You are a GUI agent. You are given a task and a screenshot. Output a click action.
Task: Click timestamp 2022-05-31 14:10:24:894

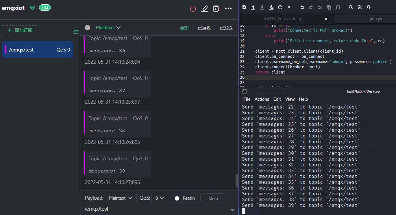tap(112, 62)
